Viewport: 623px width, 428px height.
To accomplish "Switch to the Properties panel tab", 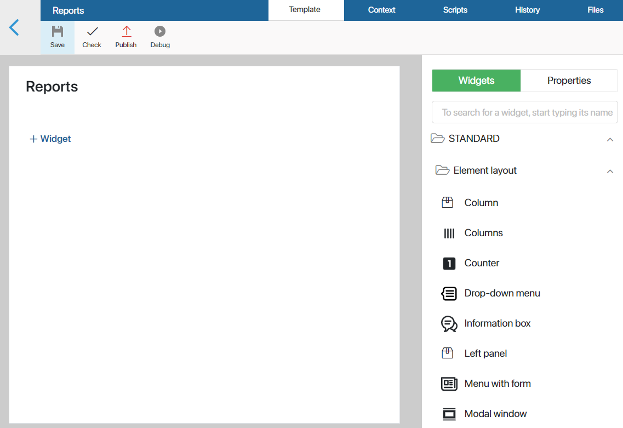I will pos(569,81).
